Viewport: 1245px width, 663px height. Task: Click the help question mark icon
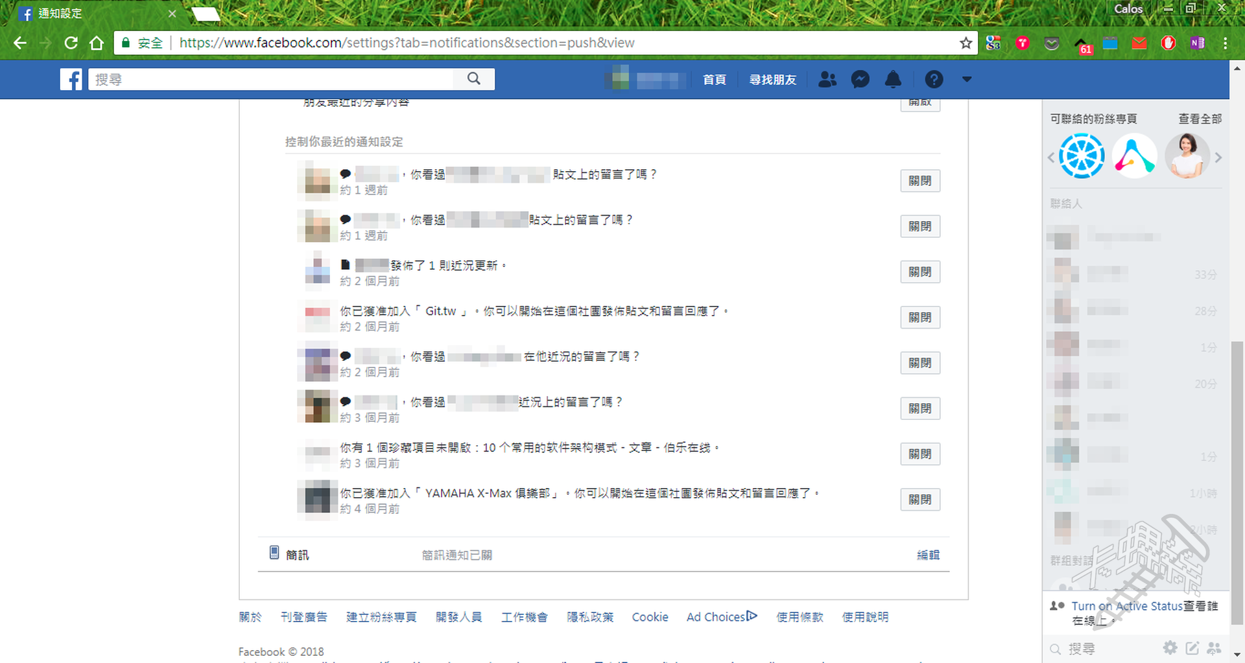point(933,79)
